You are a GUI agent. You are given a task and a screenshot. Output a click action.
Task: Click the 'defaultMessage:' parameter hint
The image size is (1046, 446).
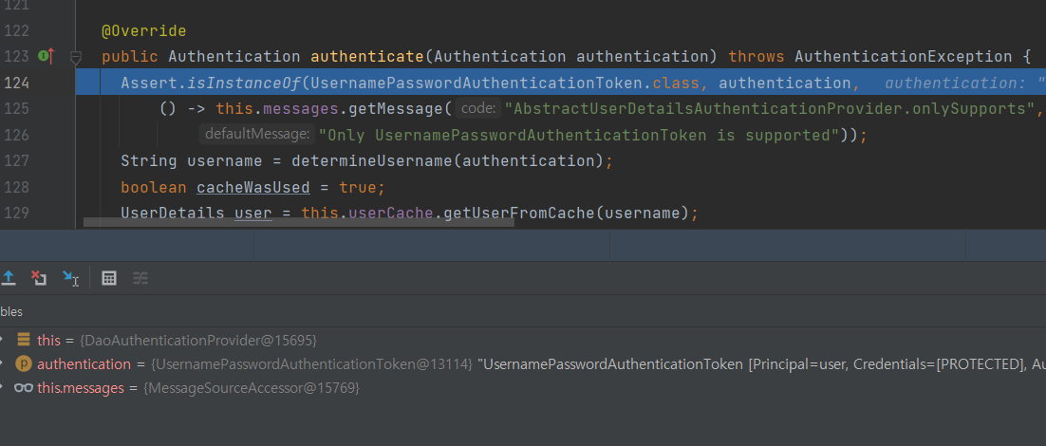(257, 135)
